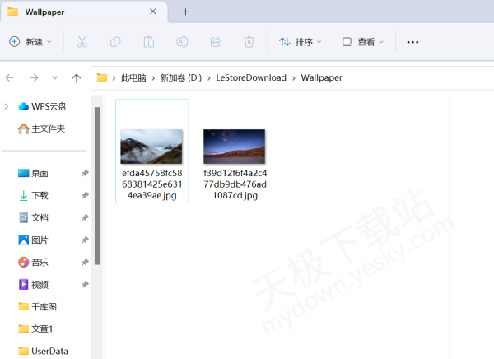Click the Rename icon in toolbar
The width and height of the screenshot is (494, 359).
(x=182, y=42)
